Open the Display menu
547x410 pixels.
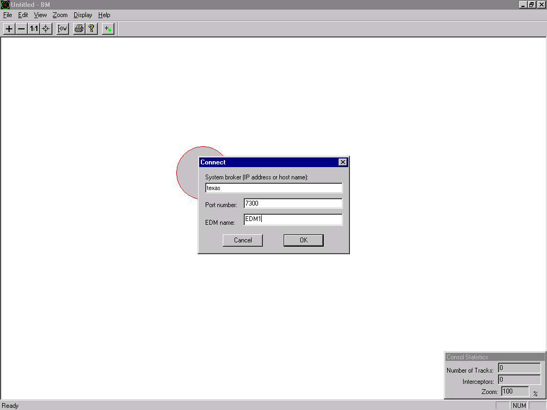point(83,15)
